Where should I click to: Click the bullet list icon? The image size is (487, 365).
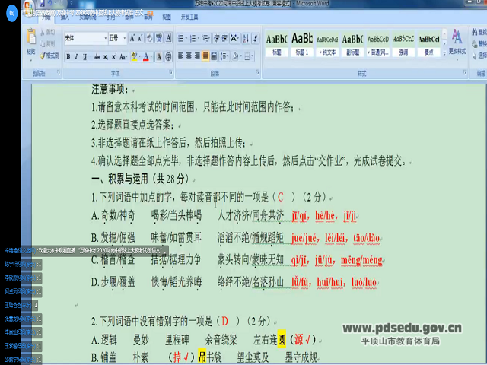[x=178, y=37]
